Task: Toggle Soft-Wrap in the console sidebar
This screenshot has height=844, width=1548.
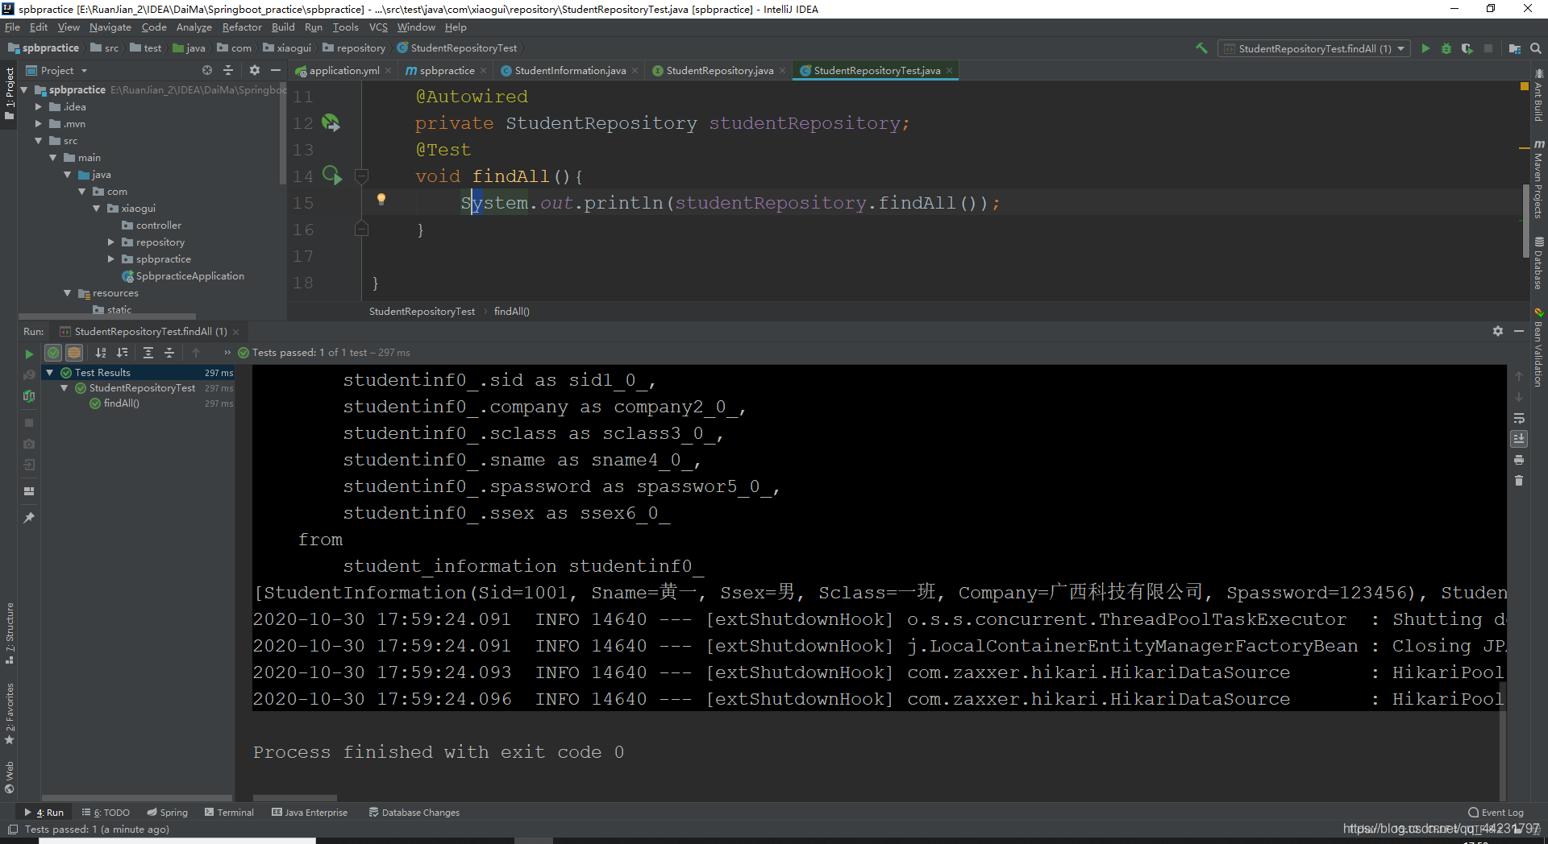Action: (1519, 418)
